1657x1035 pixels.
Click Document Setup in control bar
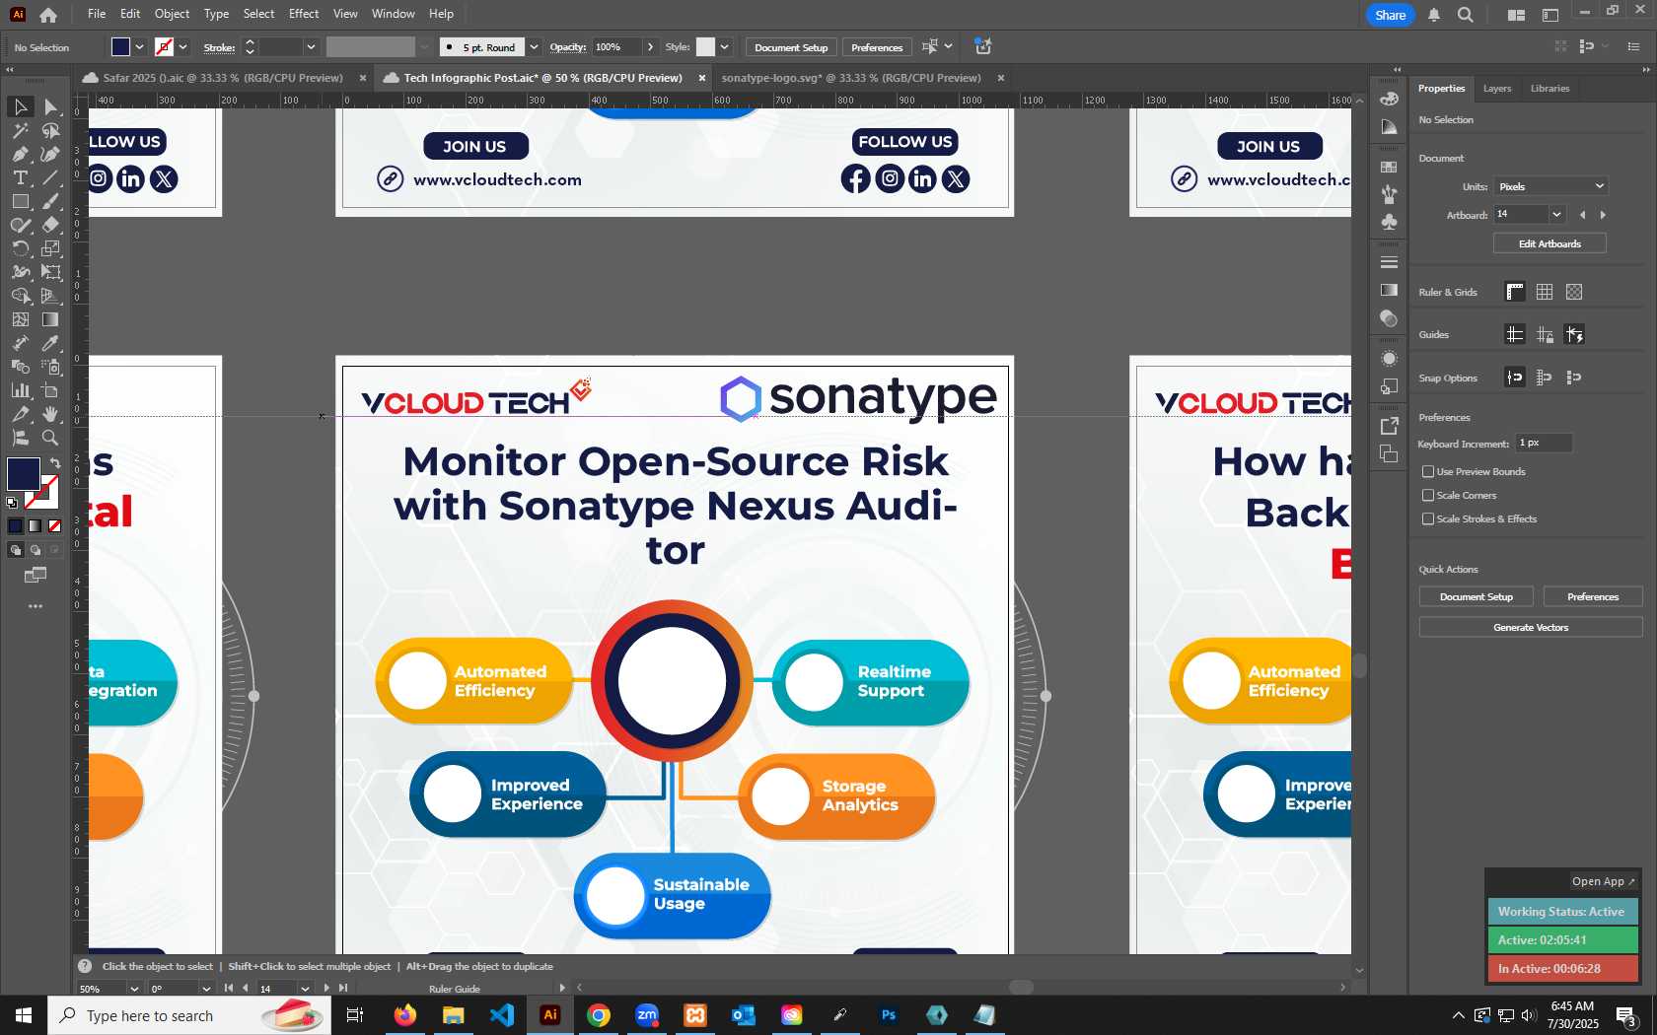791,47
